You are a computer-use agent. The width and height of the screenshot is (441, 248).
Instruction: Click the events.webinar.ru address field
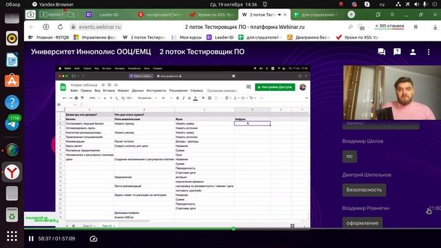[99, 27]
